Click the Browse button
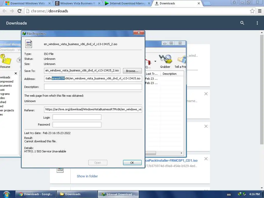 point(132,71)
